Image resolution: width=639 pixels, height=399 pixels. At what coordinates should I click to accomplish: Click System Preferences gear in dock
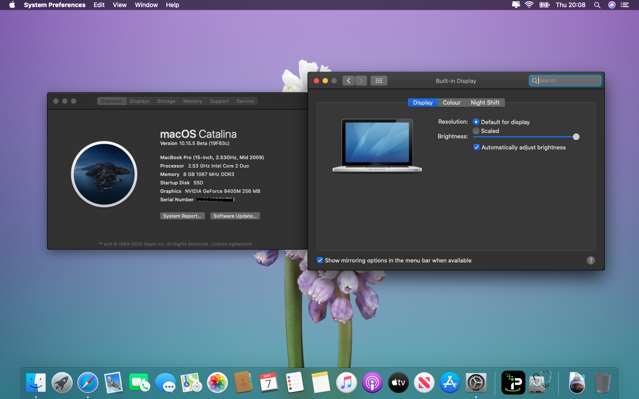tap(476, 382)
